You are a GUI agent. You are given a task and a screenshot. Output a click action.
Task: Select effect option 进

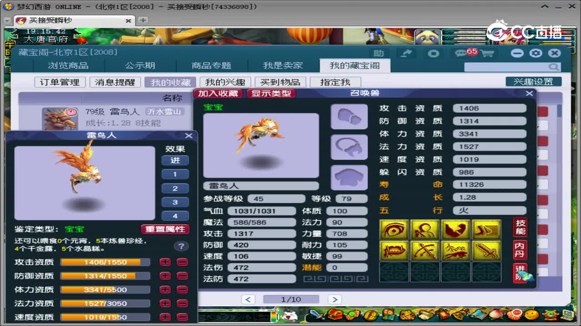tap(175, 160)
